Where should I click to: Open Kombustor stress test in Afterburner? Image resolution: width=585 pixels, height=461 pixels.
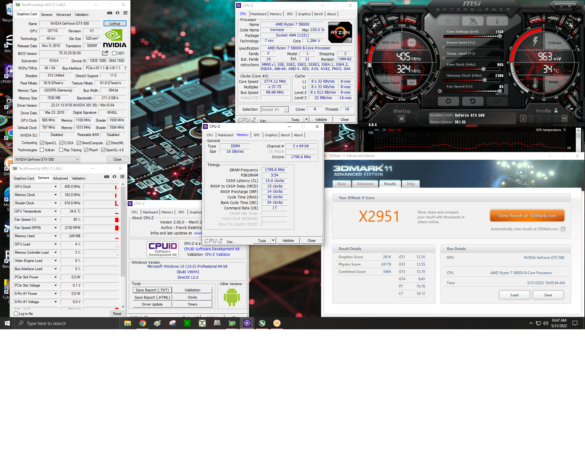(x=448, y=21)
